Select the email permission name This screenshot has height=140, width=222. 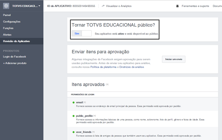79,102
